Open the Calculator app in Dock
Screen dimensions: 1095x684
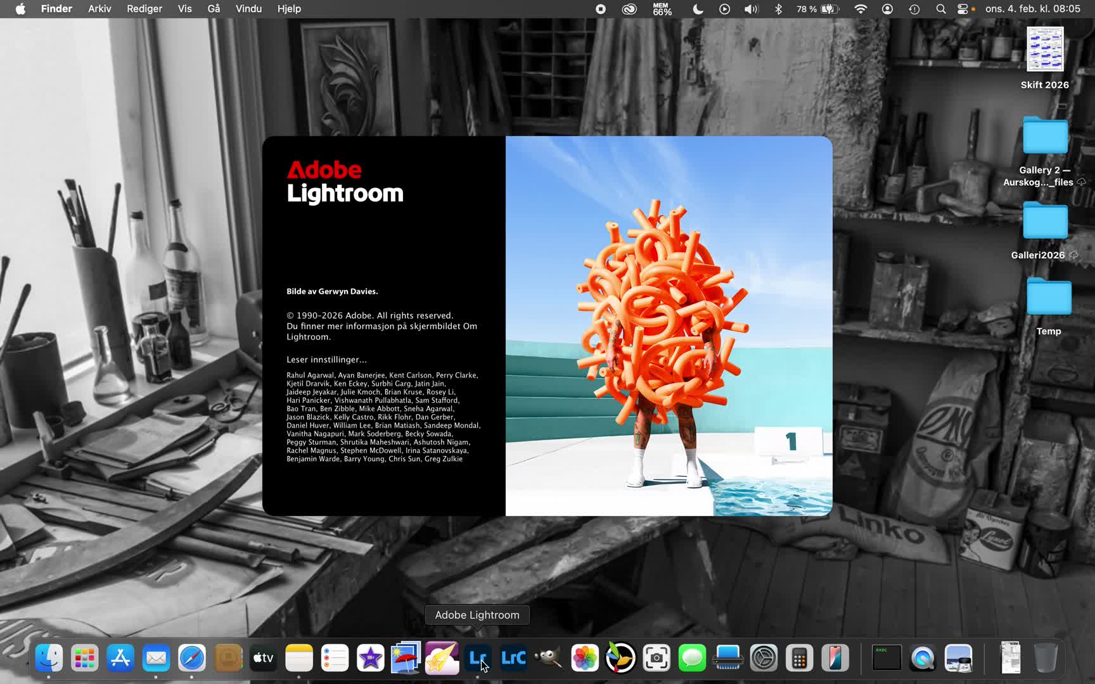pyautogui.click(x=799, y=659)
